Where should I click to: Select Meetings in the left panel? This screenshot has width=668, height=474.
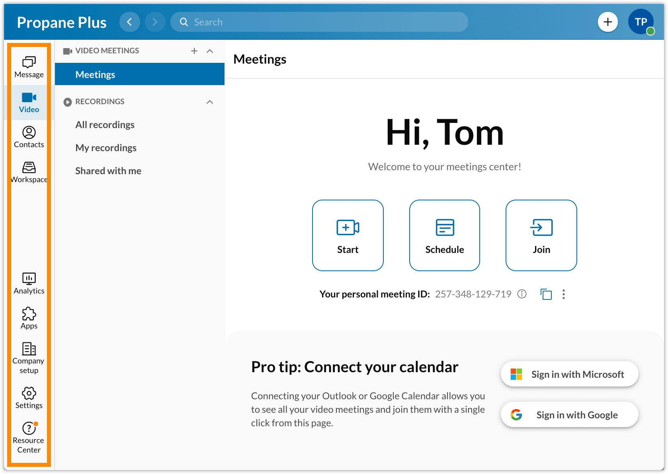(x=95, y=74)
